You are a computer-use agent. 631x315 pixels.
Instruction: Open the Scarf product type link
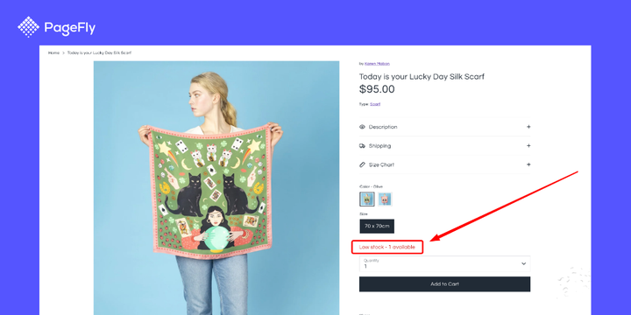click(x=375, y=104)
